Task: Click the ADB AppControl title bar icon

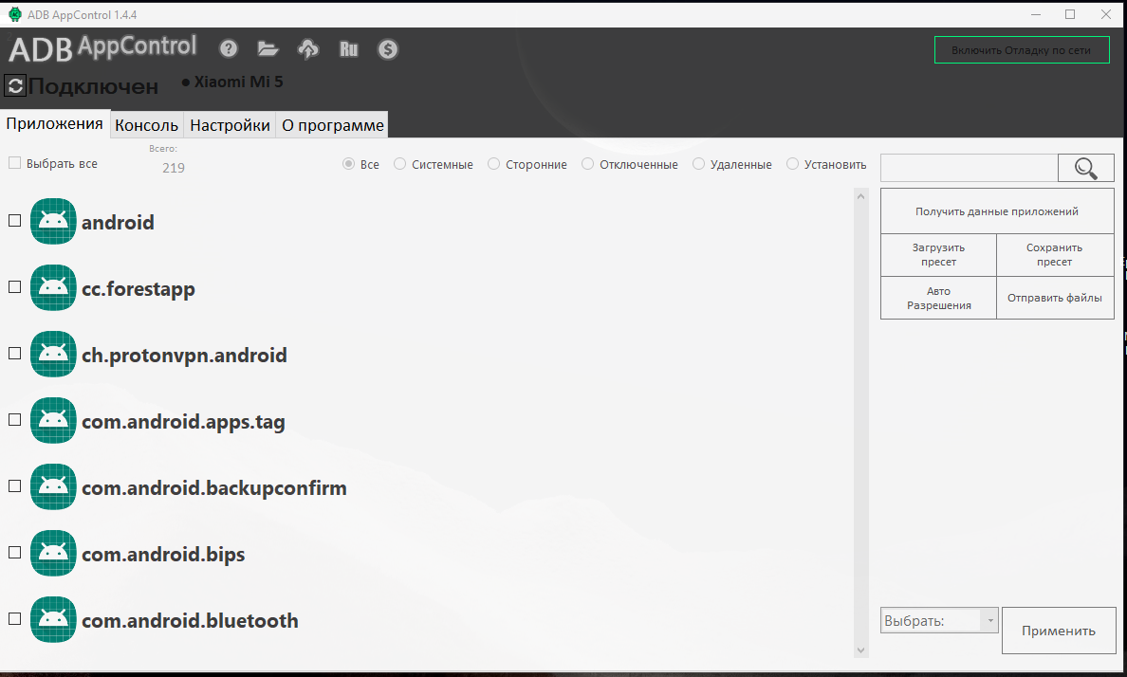Action: pos(14,14)
